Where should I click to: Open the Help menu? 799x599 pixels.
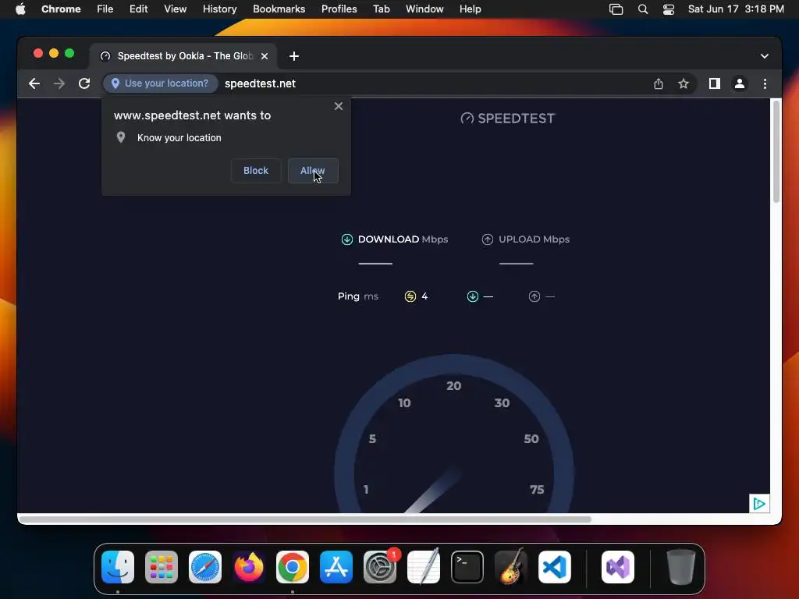[x=470, y=9]
